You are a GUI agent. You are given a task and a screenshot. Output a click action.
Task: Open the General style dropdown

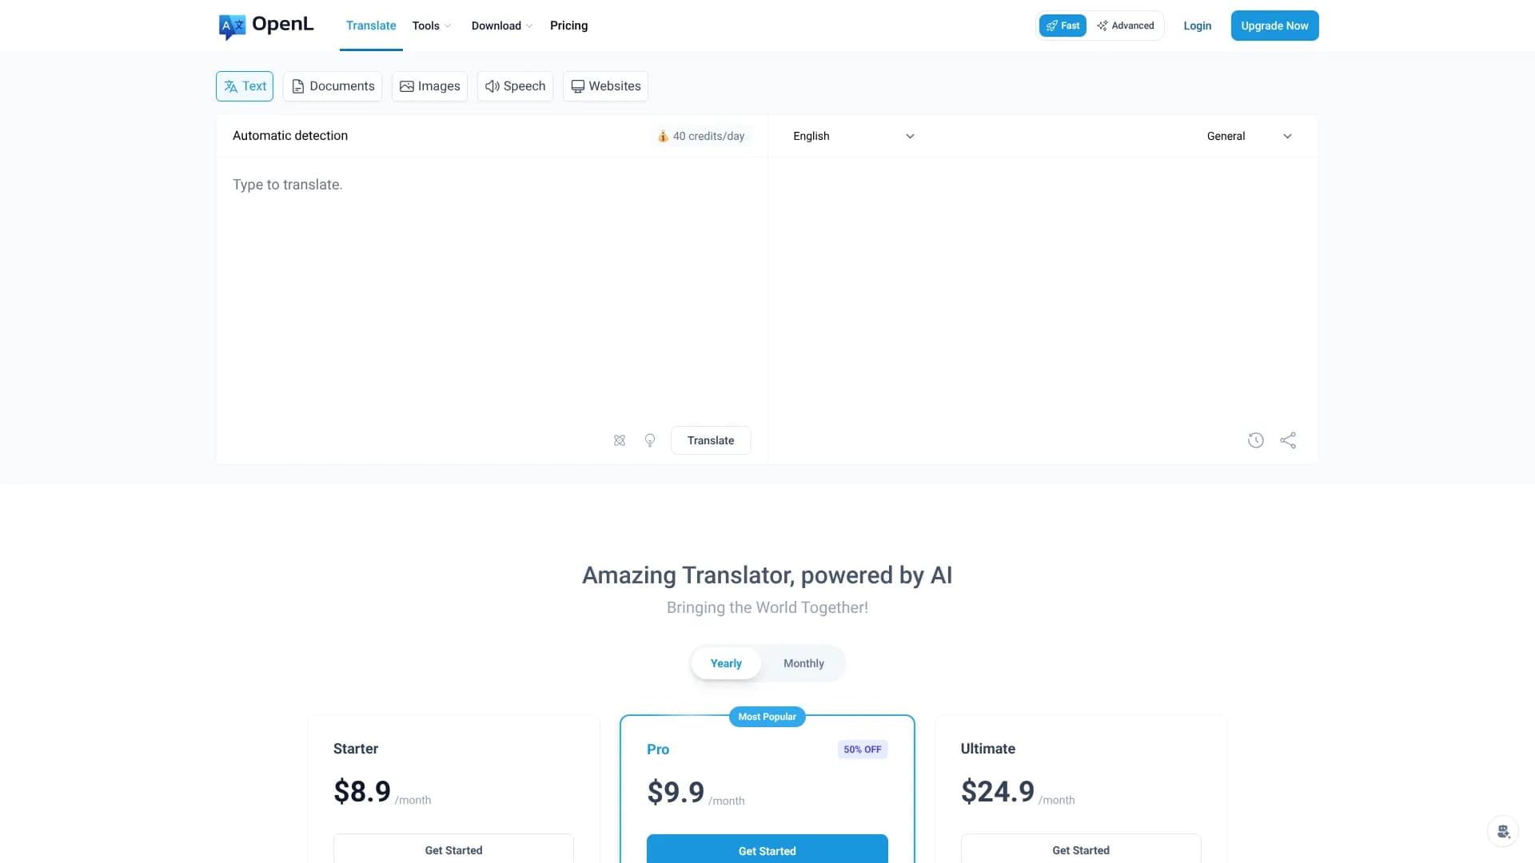(1249, 137)
